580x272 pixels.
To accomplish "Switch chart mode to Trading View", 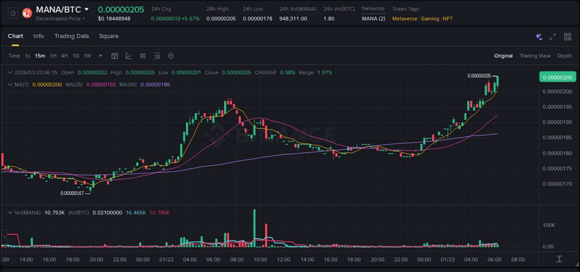I will tap(535, 56).
